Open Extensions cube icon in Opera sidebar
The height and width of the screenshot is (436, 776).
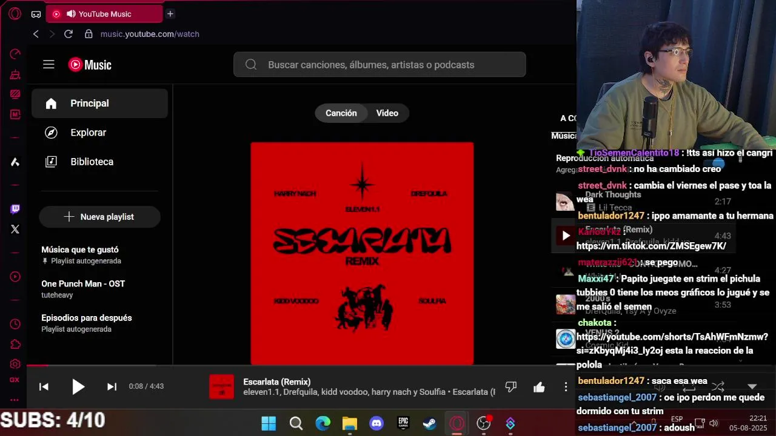15,345
